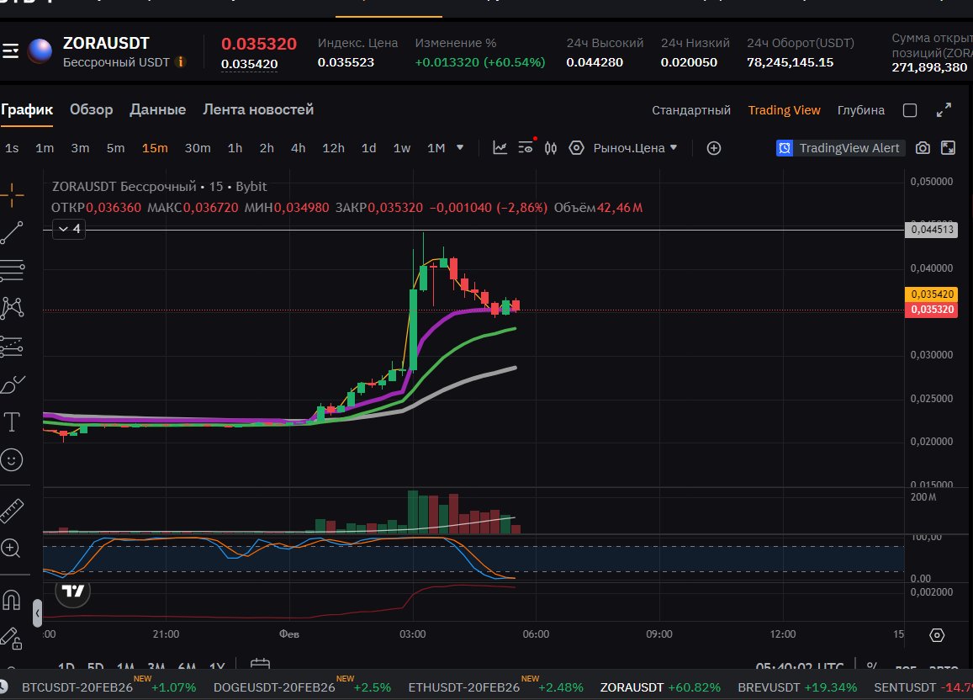Viewport: 973px width, 700px height.
Task: Switch to the График tab
Action: [x=27, y=110]
